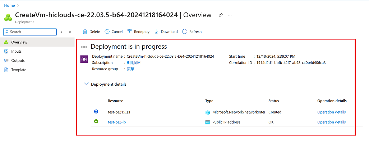Viewport: 369px width, 158px height.
Task: Click the Correlation ID value
Action: tap(291, 63)
